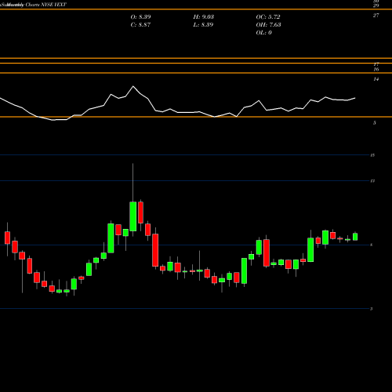This screenshot has width=392, height=392.
Task: Click the '14' indicator axis label
Action: tap(376, 79)
